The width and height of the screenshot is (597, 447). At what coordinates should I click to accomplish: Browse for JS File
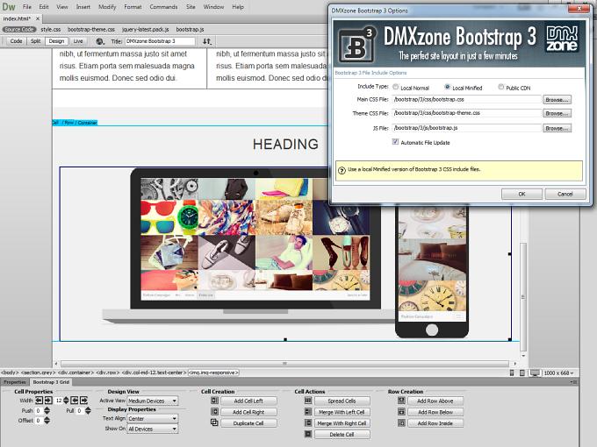point(557,128)
